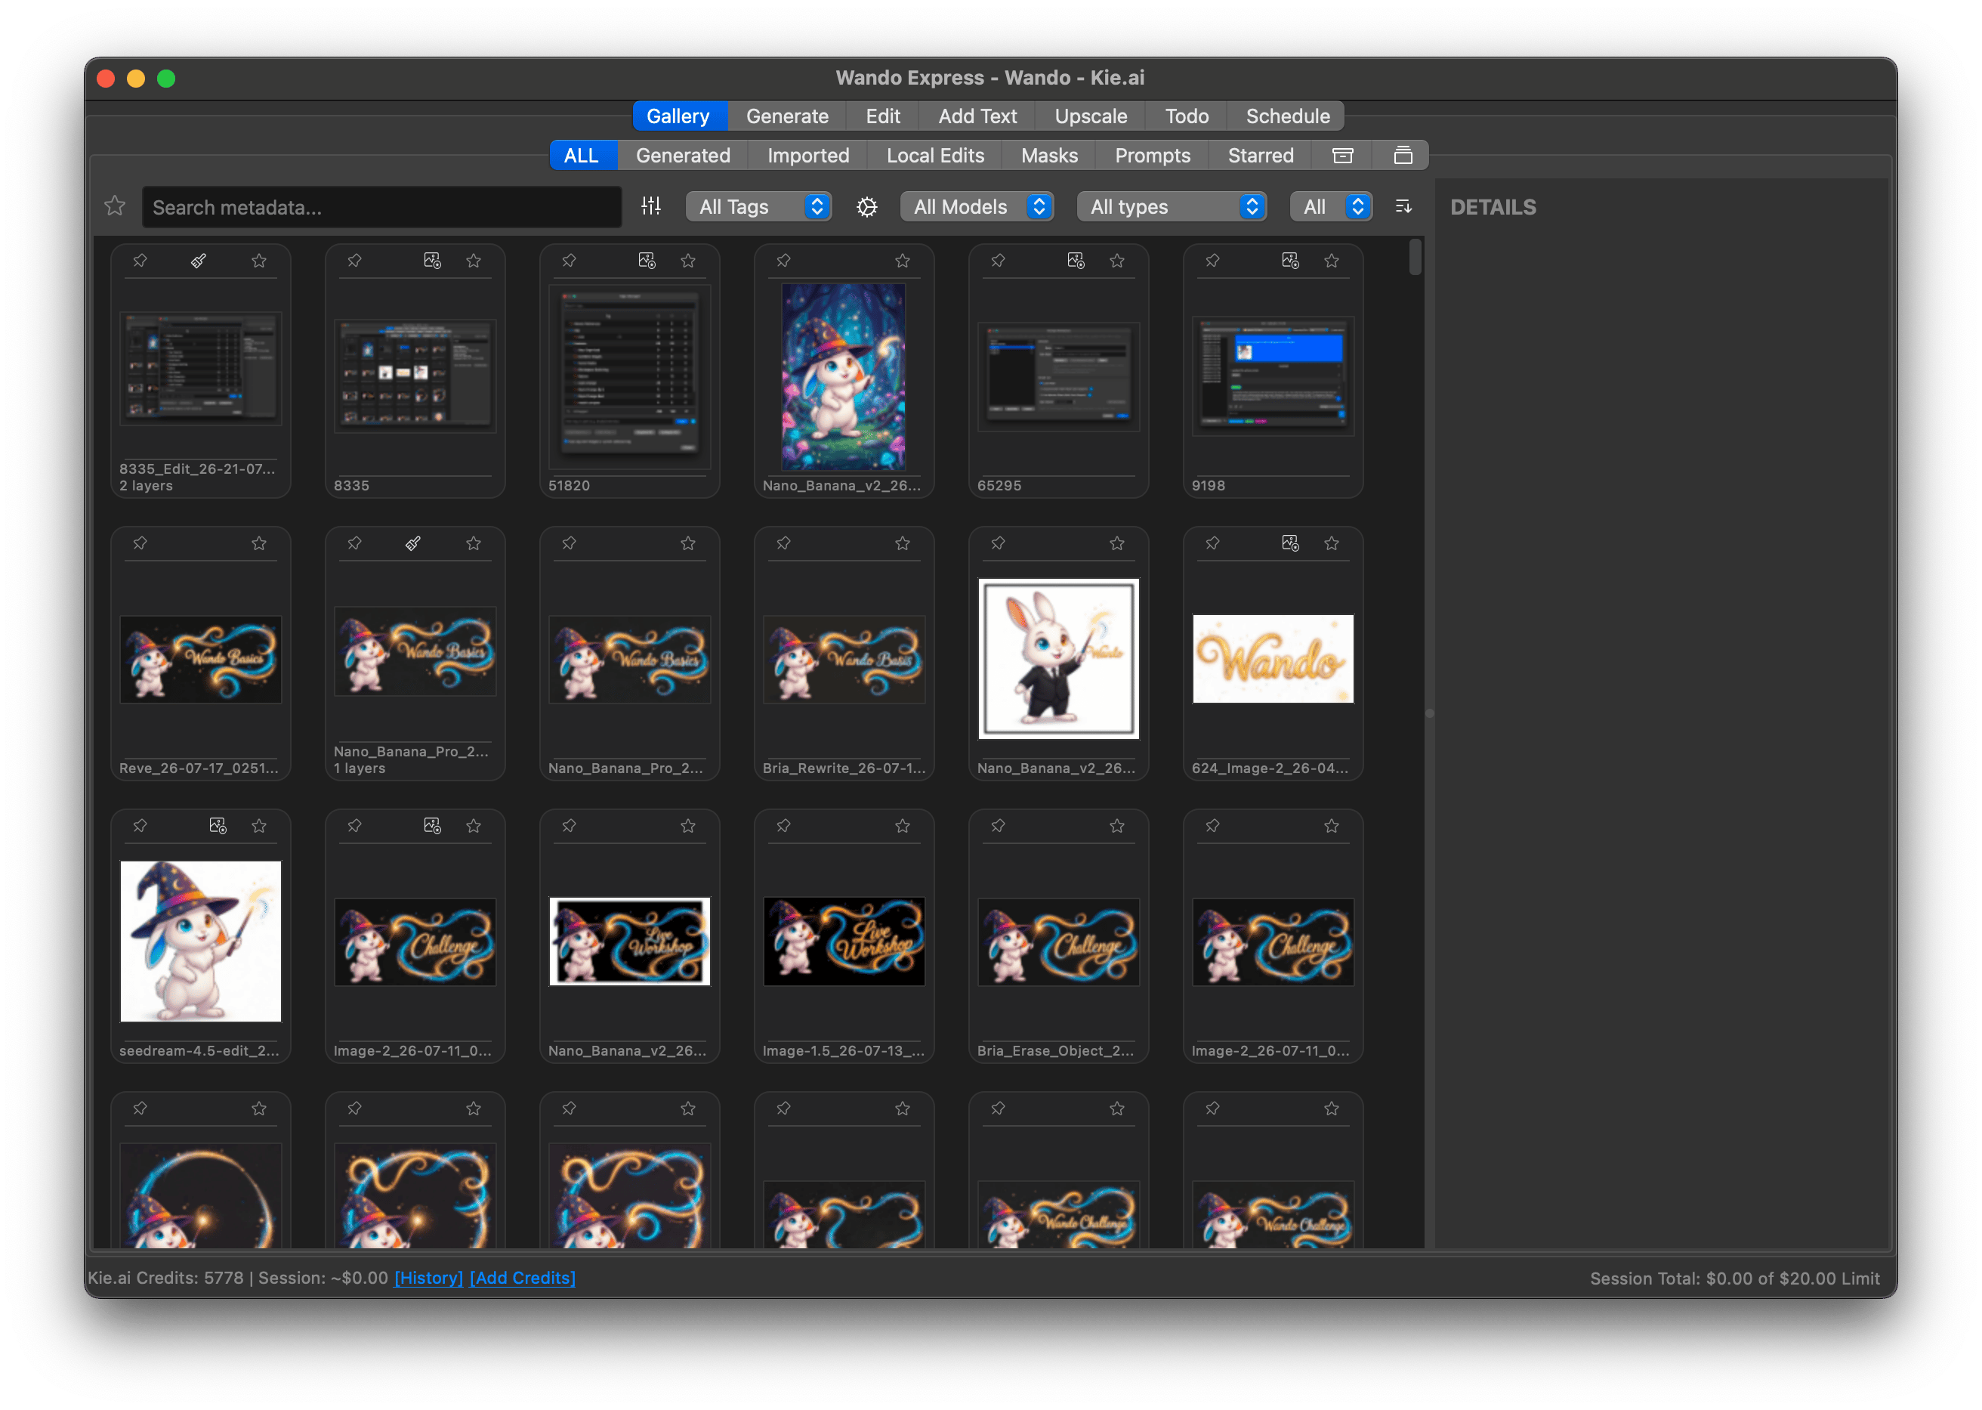
Task: Open the Todo tab
Action: click(x=1186, y=116)
